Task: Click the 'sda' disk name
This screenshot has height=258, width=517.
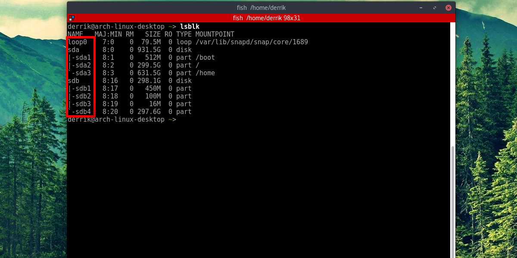Action: tap(74, 50)
